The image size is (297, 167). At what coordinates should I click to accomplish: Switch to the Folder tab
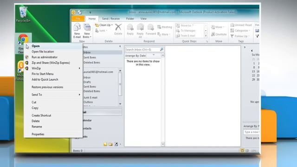point(130,19)
